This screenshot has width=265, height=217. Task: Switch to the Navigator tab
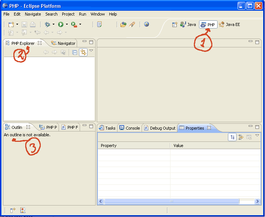pyautogui.click(x=63, y=43)
